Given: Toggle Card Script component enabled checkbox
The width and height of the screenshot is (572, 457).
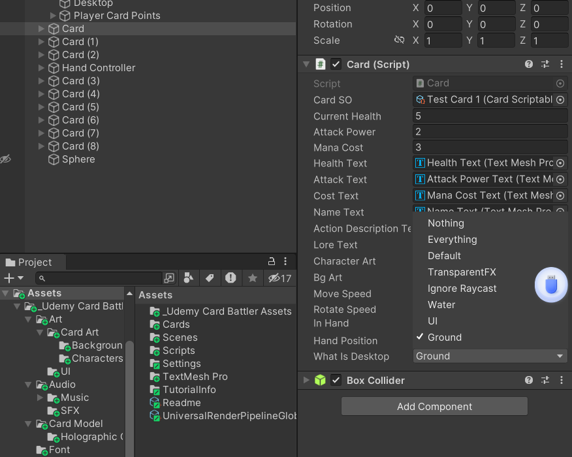Looking at the screenshot, I should [x=336, y=64].
